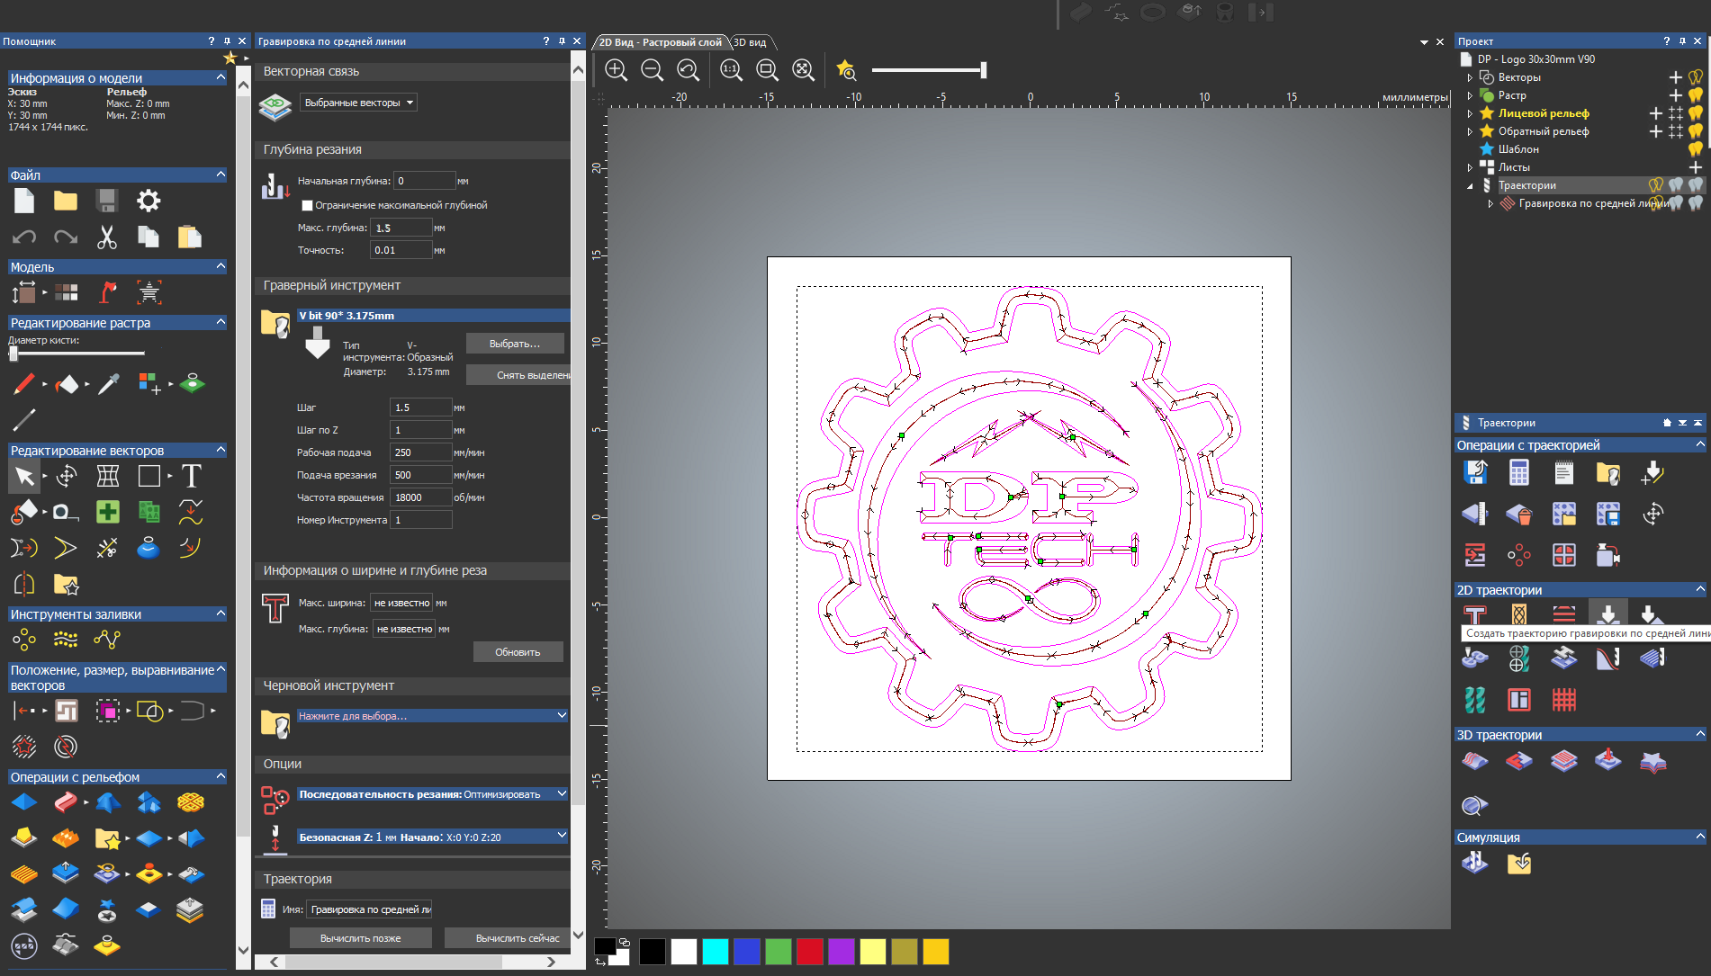1711x976 pixels.
Task: Paste from clipboard in the Файл section
Action: [x=190, y=237]
